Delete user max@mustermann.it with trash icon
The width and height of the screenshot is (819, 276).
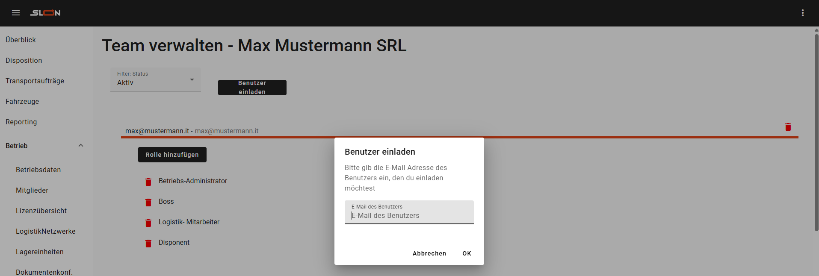788,127
